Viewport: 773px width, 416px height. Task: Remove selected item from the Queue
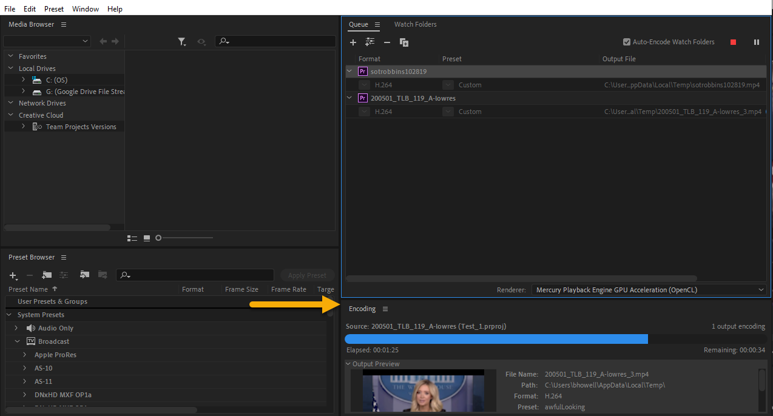click(387, 42)
